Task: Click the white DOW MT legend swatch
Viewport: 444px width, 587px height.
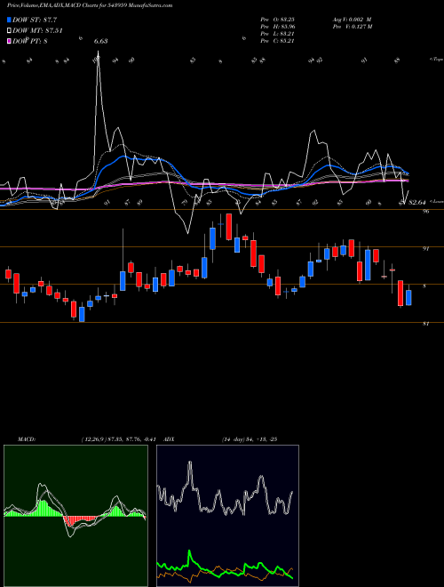Action: coord(10,30)
